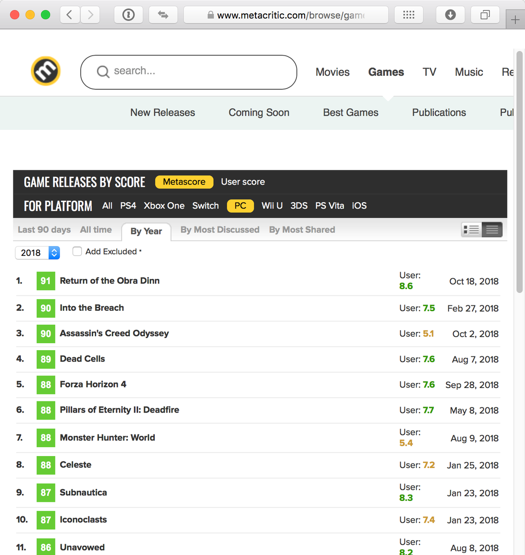Click the 89 score badge for Dead Cells

(x=46, y=359)
